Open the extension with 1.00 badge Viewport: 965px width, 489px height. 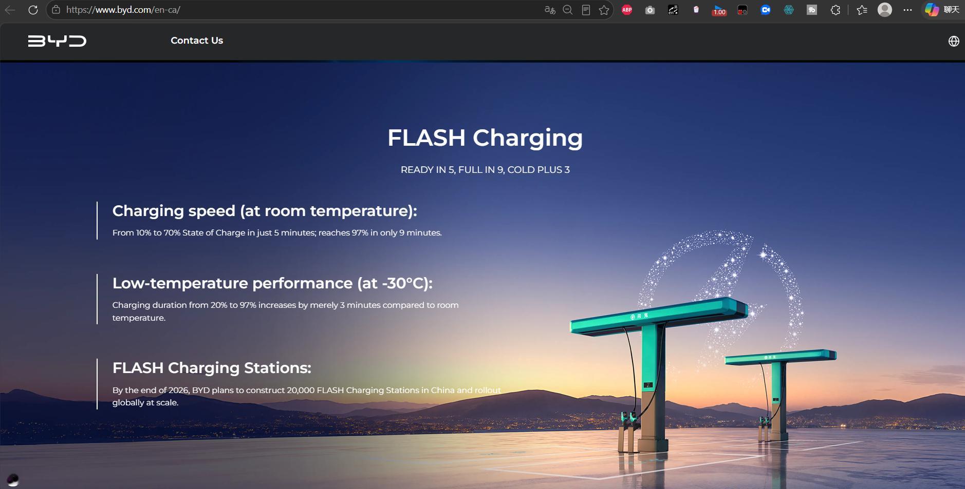tap(719, 10)
